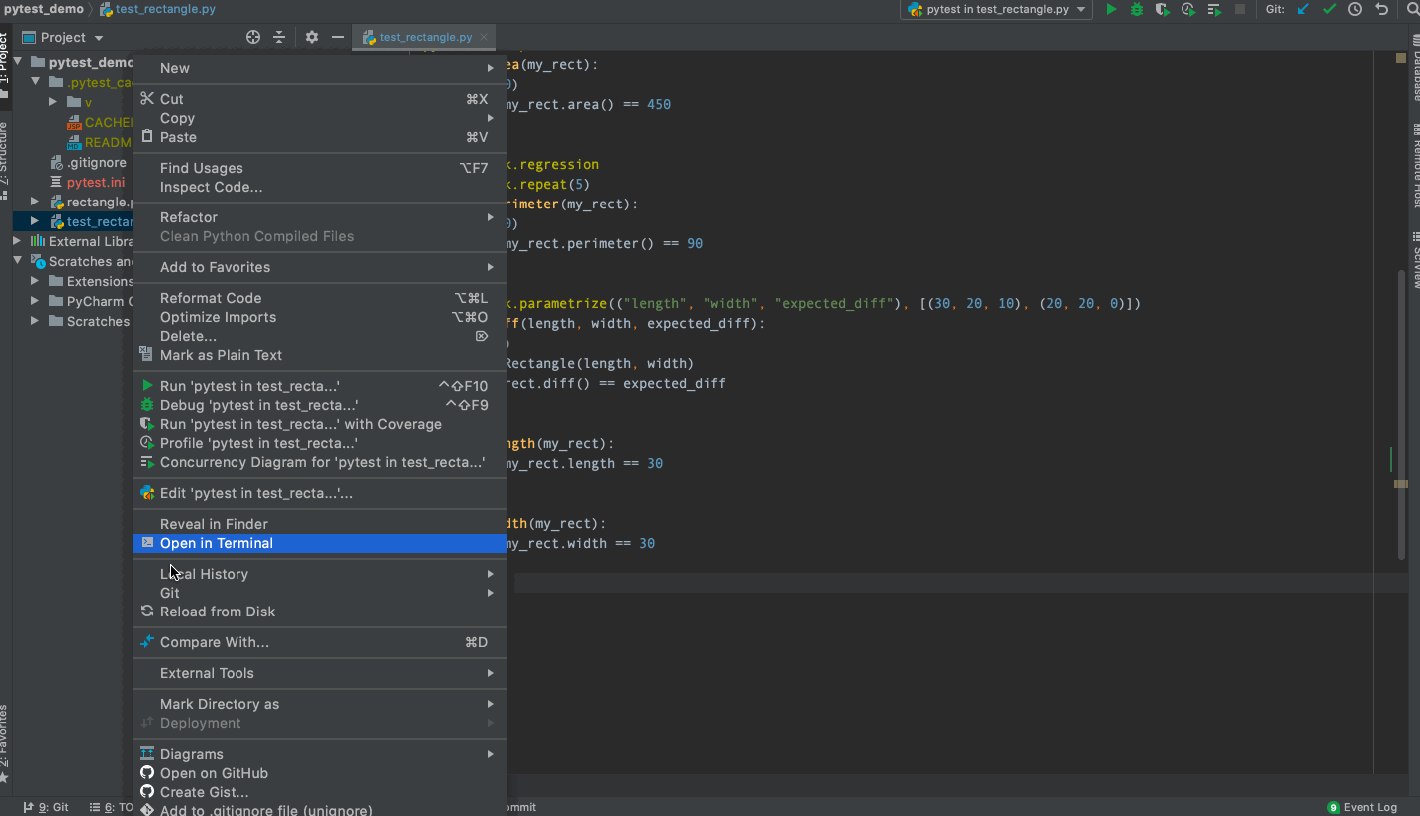Open the Add to Favorites submenu
Image resolution: width=1420 pixels, height=816 pixels.
point(319,267)
